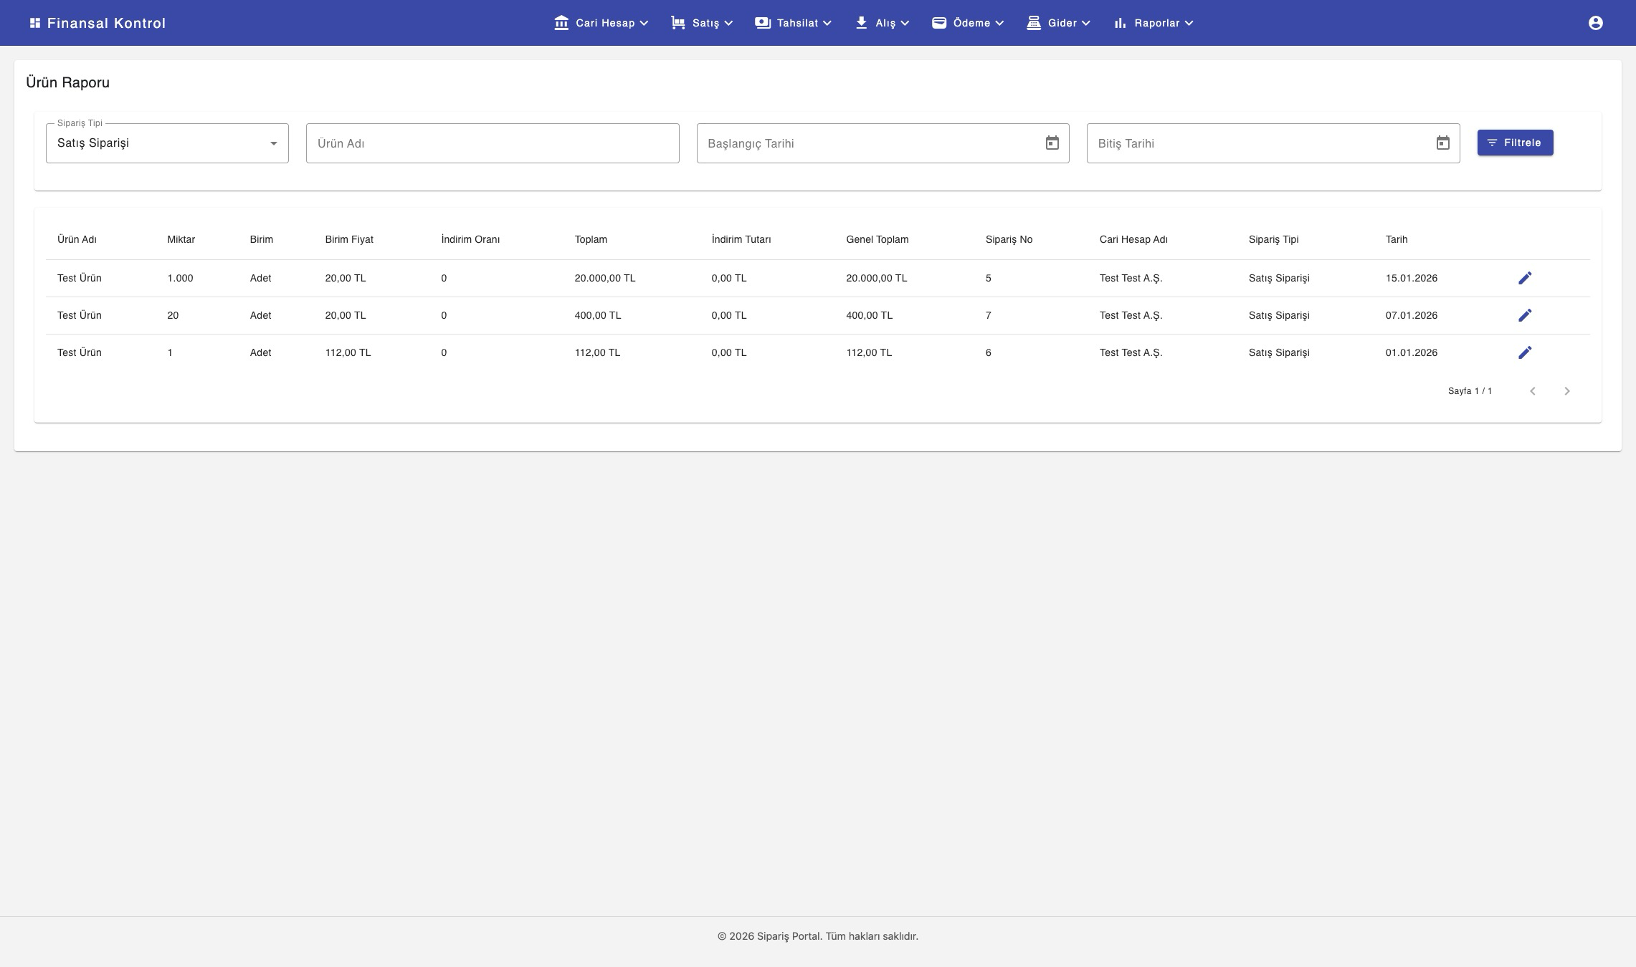Expand the Raporlar menu
The image size is (1636, 967).
(1154, 23)
